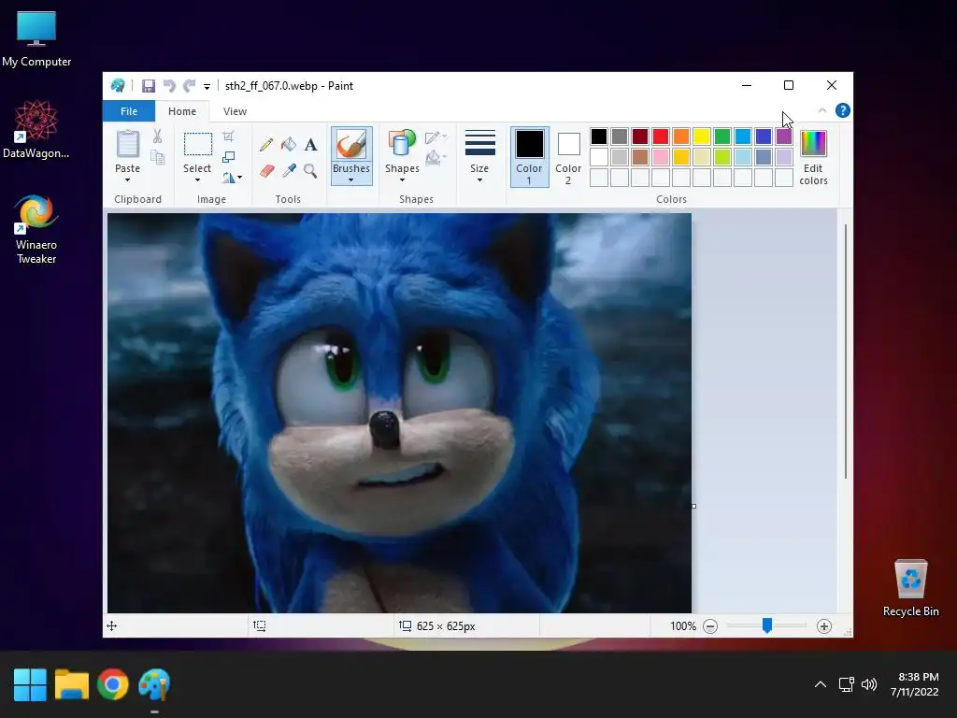Image resolution: width=957 pixels, height=718 pixels.
Task: Click the Resize icon
Action: point(228,157)
